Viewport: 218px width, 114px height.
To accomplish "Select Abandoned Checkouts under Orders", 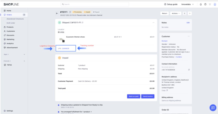I will pos(15,19).
